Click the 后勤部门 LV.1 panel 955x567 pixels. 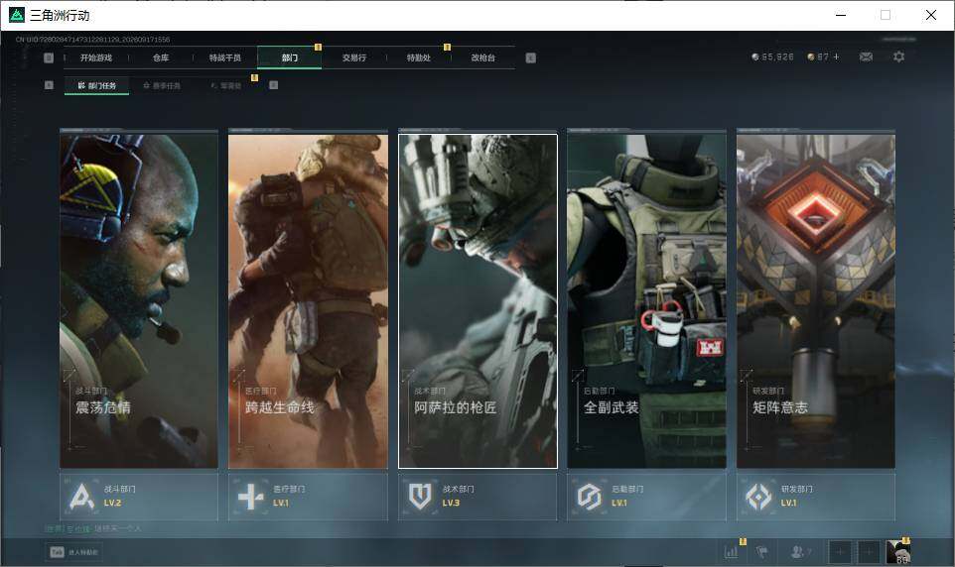point(647,497)
